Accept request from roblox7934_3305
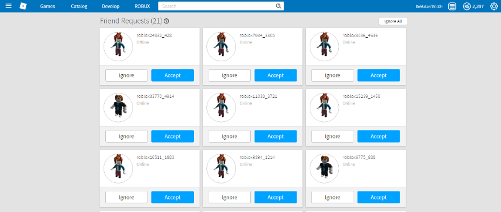 pyautogui.click(x=276, y=75)
